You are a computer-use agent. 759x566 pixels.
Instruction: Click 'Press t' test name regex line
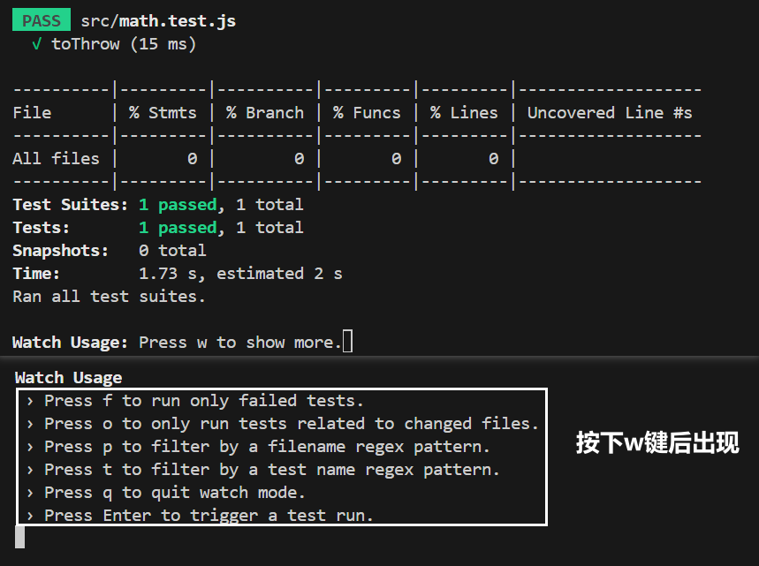[x=271, y=470]
